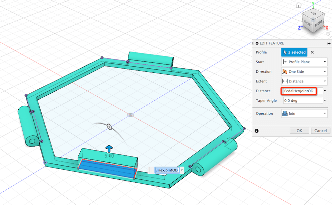Click the '2 selected' Profile selector
332x205 pixels.
pyautogui.click(x=294, y=52)
